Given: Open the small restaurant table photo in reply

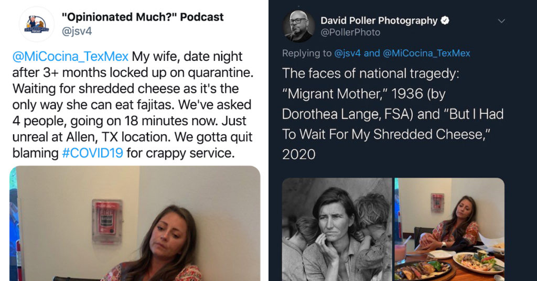Looking at the screenshot, I should [x=449, y=229].
